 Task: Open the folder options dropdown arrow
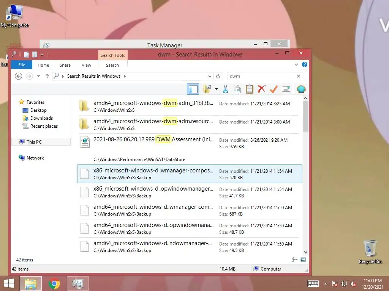tap(216, 89)
